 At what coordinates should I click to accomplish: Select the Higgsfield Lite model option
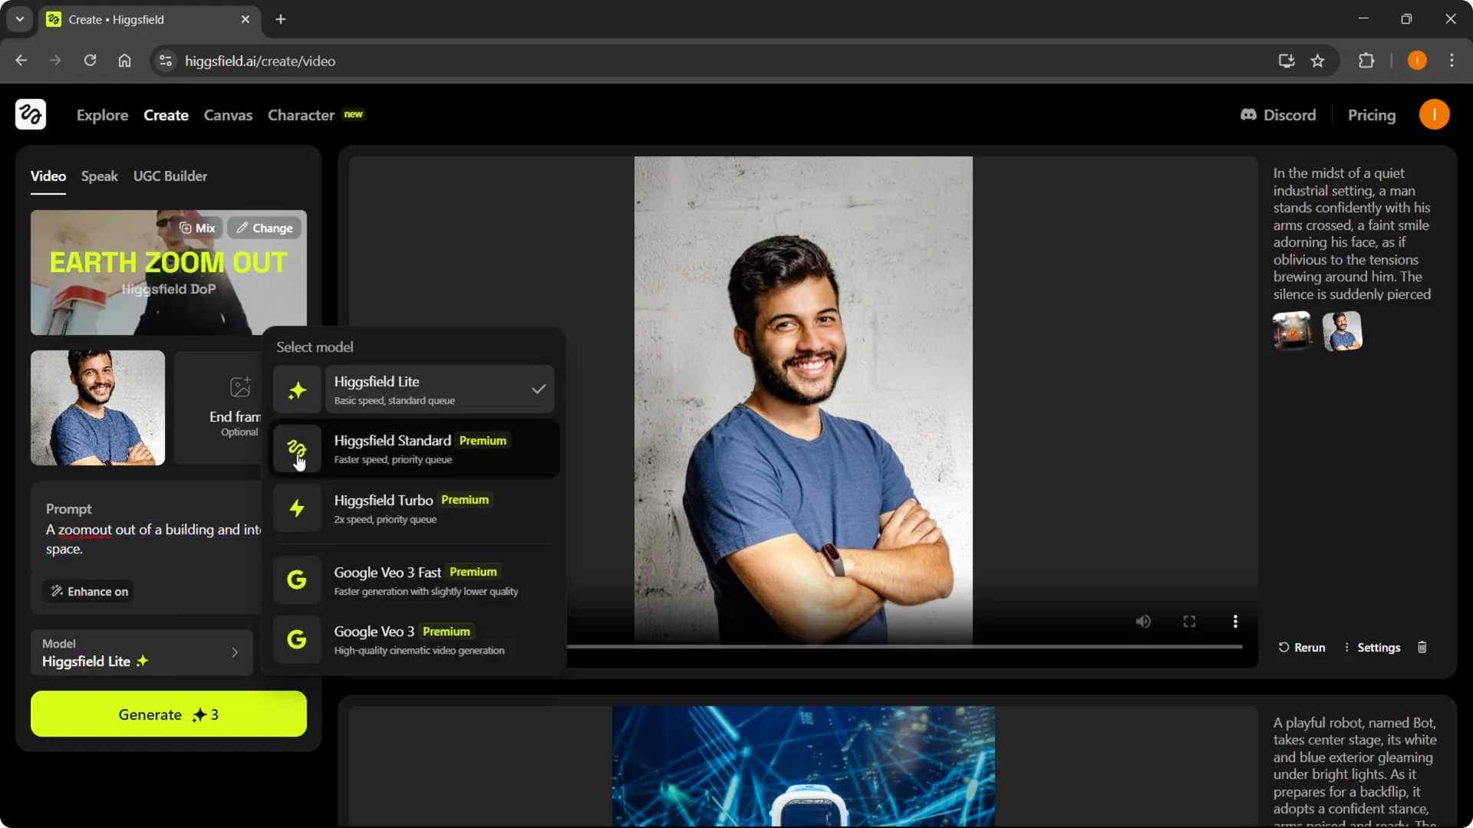click(414, 389)
